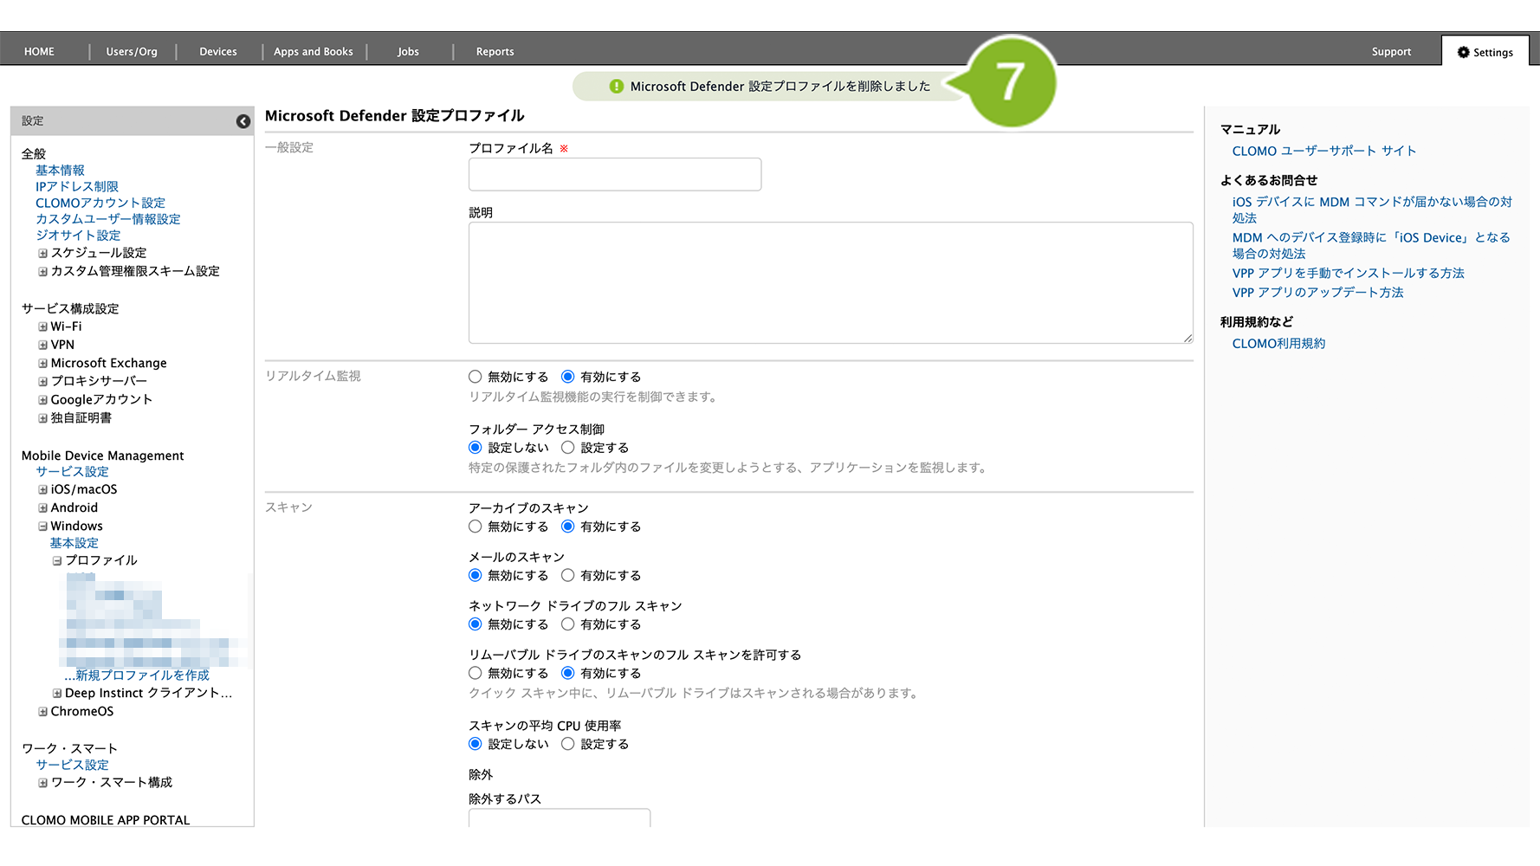Screen dimensions: 1540x866
Task: Expand ChromeOS using plus icon
Action: (42, 712)
